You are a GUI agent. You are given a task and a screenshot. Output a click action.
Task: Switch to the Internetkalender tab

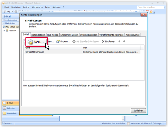coord(89,35)
